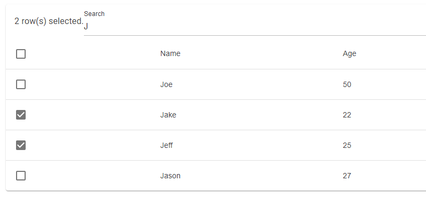Click the name cell reading Jake
Image resolution: width=426 pixels, height=197 pixels.
click(168, 115)
